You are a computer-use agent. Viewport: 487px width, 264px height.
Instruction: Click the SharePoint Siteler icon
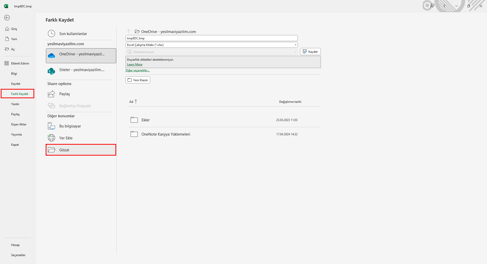(x=51, y=71)
